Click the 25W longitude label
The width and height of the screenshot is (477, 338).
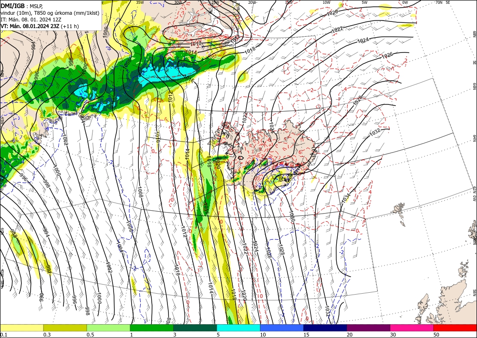(x=215, y=2)
